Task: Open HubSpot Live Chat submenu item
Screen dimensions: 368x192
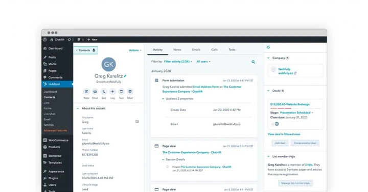Action: (49, 114)
